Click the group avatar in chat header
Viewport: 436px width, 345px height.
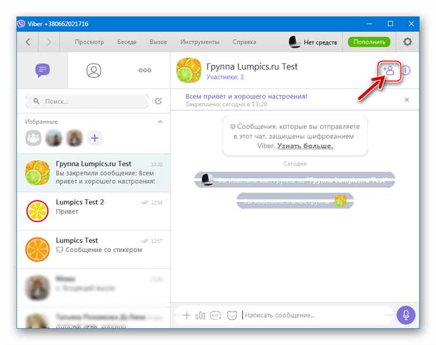(x=189, y=70)
